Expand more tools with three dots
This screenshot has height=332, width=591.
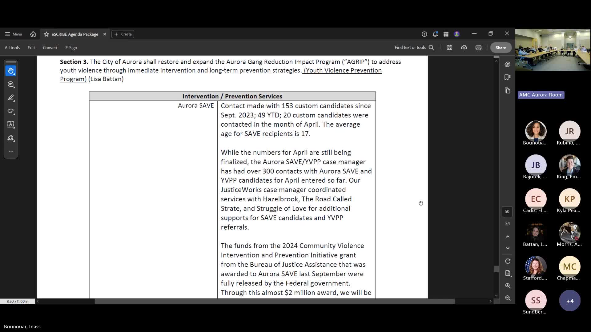click(11, 151)
